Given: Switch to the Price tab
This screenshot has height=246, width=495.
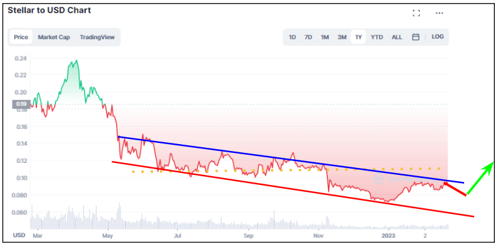Looking at the screenshot, I should tap(21, 37).
